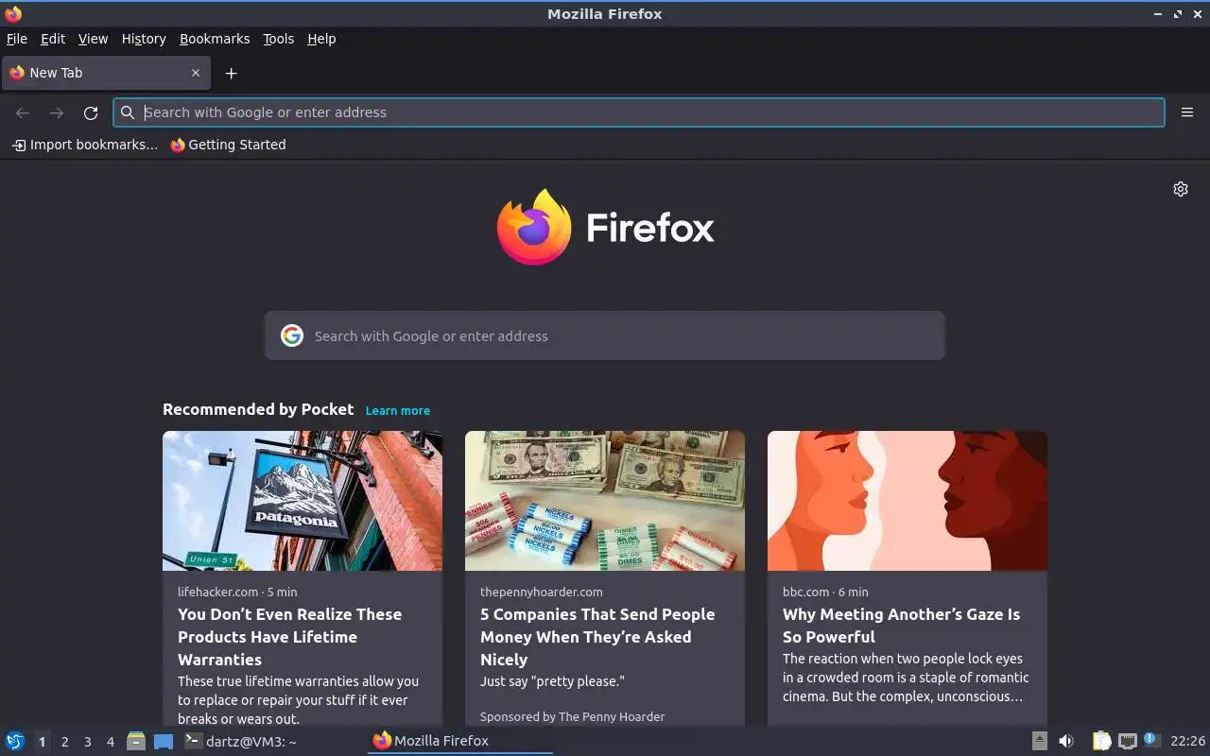Open the file manager taskbar icon
This screenshot has height=756, width=1210.
tap(136, 741)
